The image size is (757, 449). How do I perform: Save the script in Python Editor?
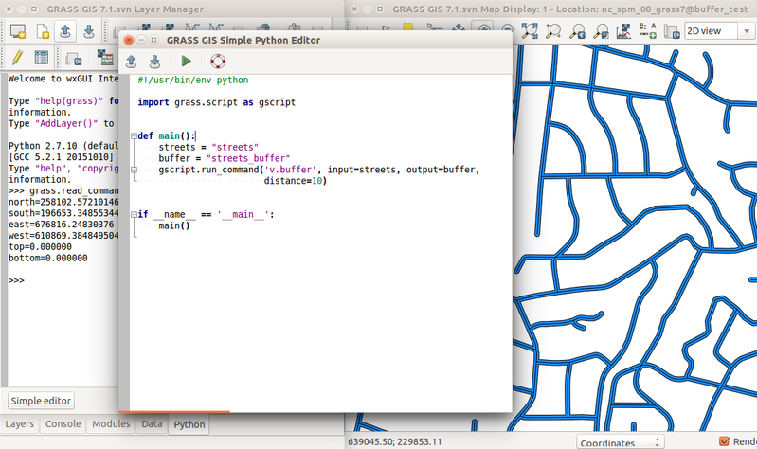pyautogui.click(x=154, y=62)
